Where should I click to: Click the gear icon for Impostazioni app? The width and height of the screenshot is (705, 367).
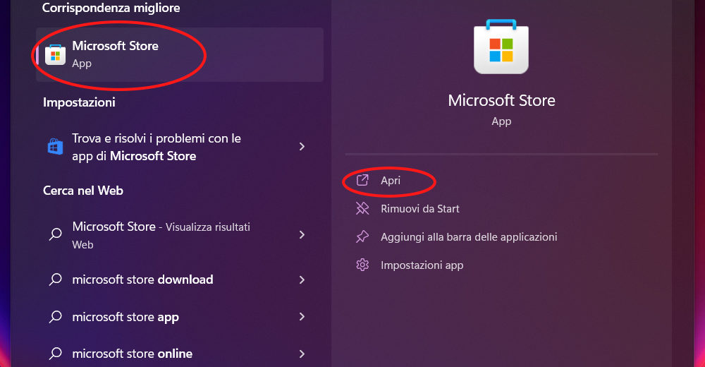point(362,265)
